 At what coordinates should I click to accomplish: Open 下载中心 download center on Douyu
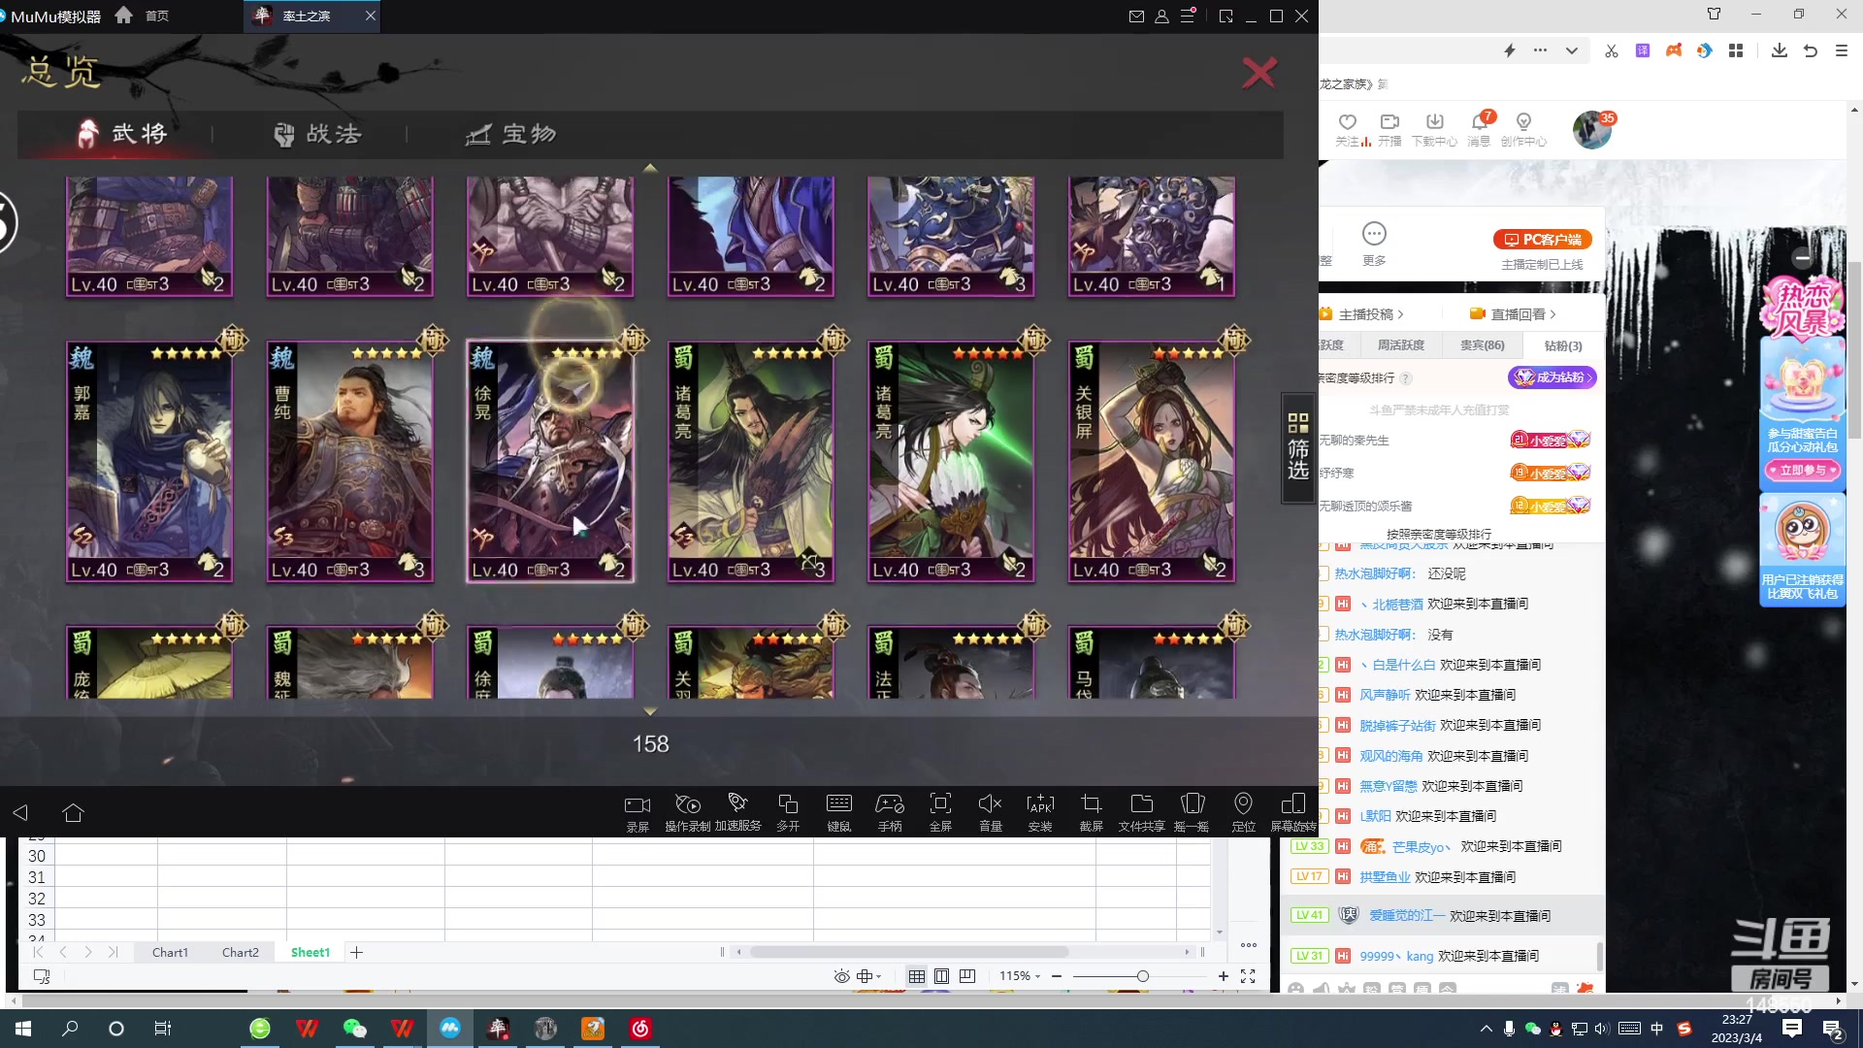click(x=1434, y=129)
